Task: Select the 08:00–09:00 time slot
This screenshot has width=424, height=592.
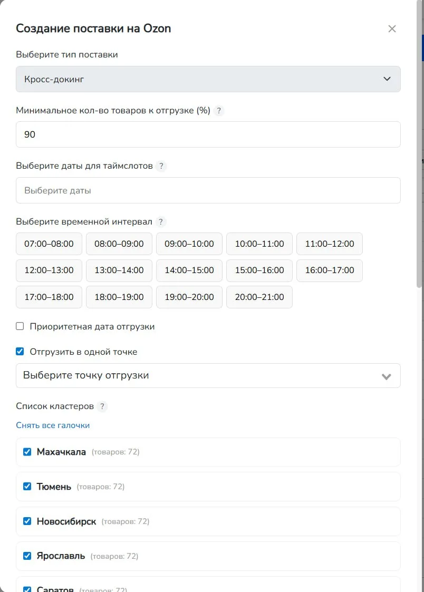Action: [119, 244]
